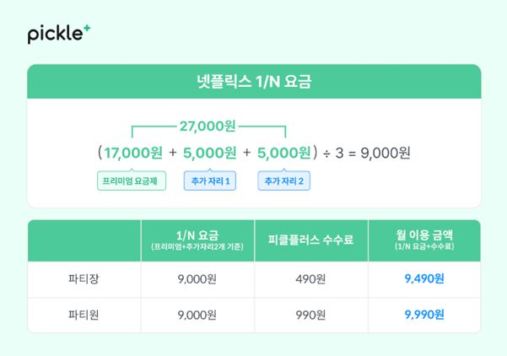The image size is (507, 356).
Task: Click the pickle+ logo
Action: pyautogui.click(x=58, y=34)
